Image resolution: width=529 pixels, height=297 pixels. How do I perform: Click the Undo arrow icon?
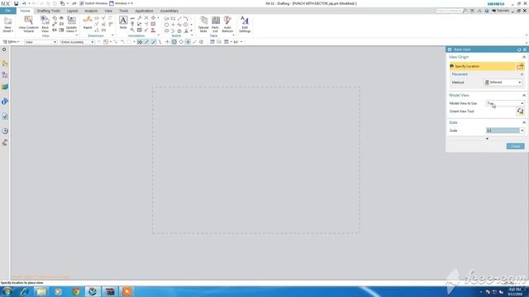pyautogui.click(x=24, y=3)
